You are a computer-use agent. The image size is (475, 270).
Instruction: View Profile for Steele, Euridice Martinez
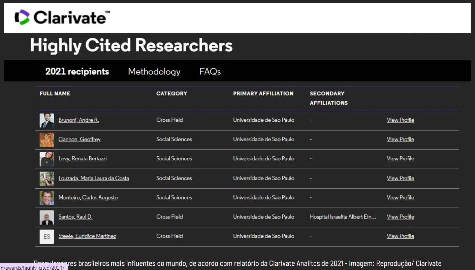tap(401, 236)
